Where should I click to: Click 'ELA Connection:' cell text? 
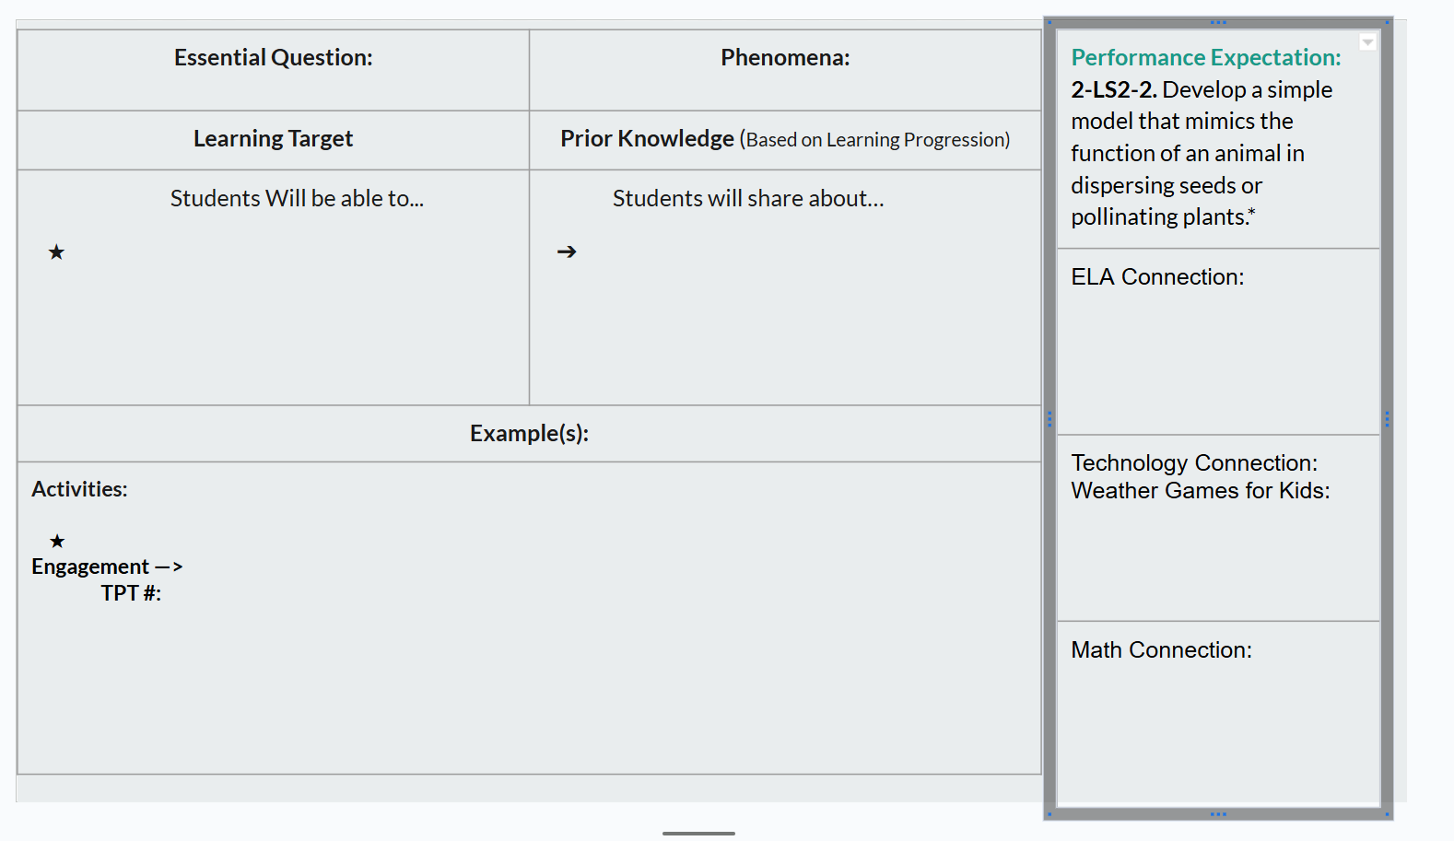tap(1157, 277)
